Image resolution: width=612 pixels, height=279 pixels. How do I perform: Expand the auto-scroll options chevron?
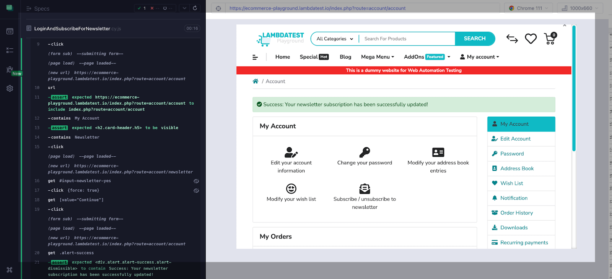click(184, 8)
